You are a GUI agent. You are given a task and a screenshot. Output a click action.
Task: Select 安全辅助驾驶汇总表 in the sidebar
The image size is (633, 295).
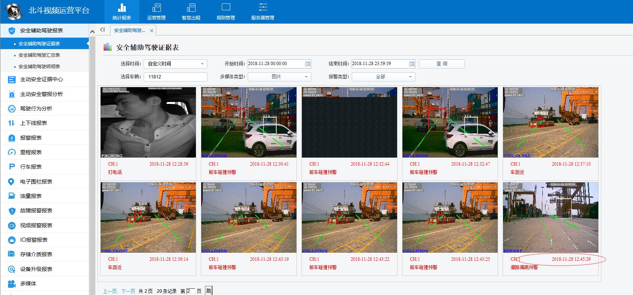(x=39, y=55)
